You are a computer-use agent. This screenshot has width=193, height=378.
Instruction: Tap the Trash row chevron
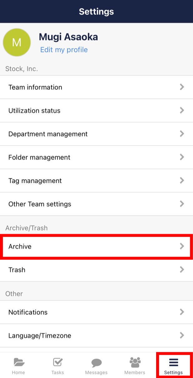point(182,269)
